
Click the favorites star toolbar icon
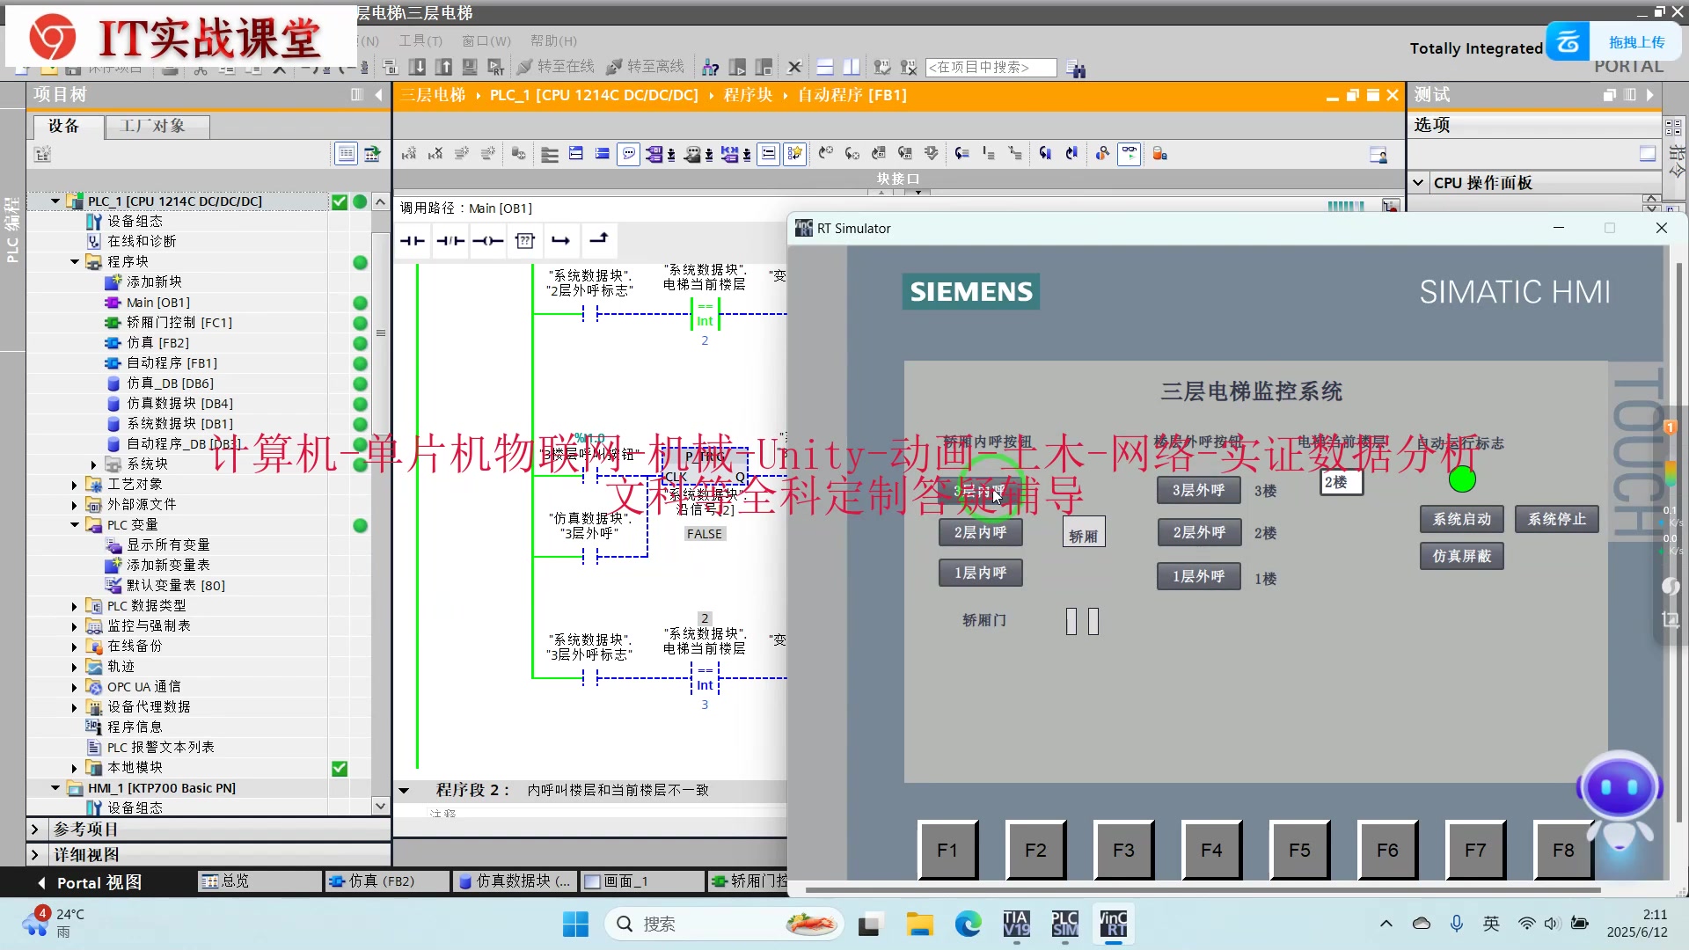click(795, 154)
